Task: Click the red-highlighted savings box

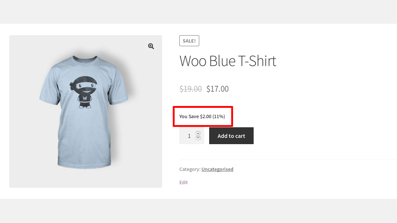Action: pos(203,116)
